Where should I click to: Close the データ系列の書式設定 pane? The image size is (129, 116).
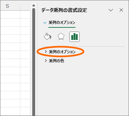[x=121, y=10]
